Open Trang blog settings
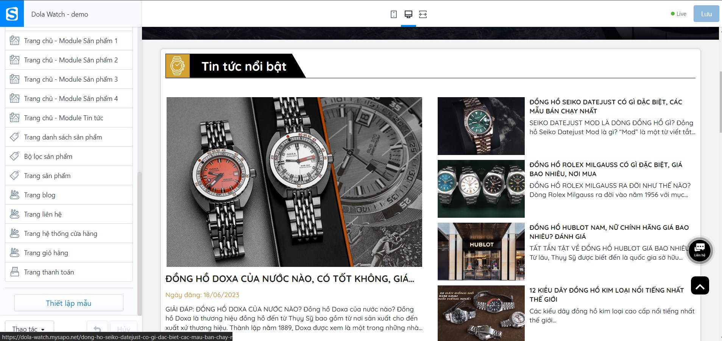This screenshot has width=722, height=341. 69,195
